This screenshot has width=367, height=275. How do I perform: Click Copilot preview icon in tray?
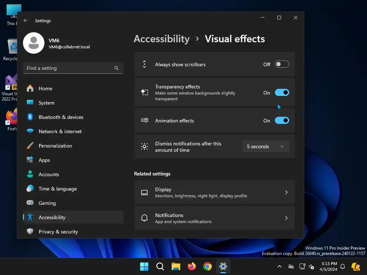[356, 266]
